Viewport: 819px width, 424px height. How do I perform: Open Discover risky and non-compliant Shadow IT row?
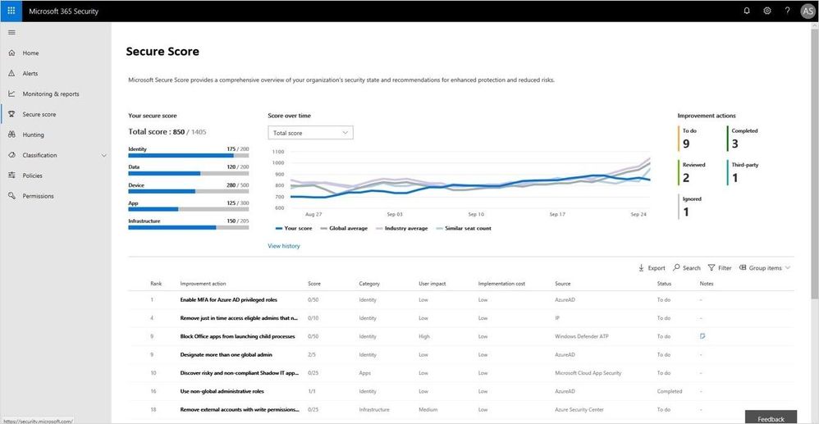tap(240, 373)
